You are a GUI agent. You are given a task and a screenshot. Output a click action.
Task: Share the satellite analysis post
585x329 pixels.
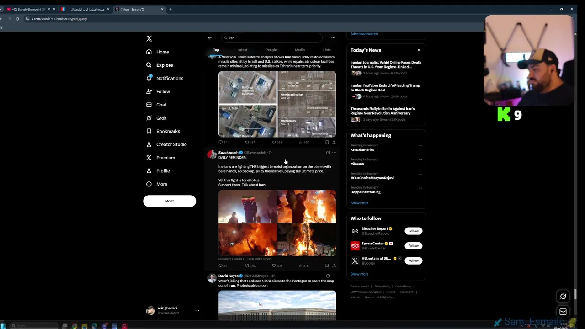click(x=334, y=142)
